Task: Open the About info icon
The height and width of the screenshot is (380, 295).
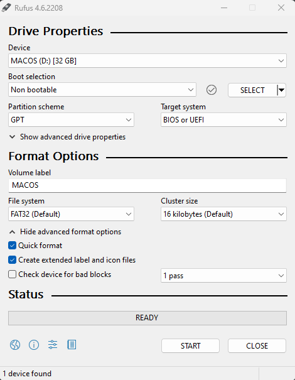Action: [34, 345]
